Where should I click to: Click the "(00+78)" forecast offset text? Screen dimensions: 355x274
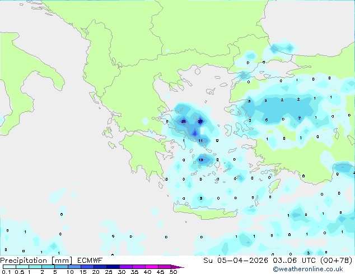coord(336,261)
